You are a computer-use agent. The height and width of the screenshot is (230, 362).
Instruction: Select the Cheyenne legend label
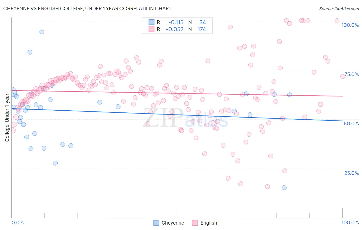click(173, 223)
